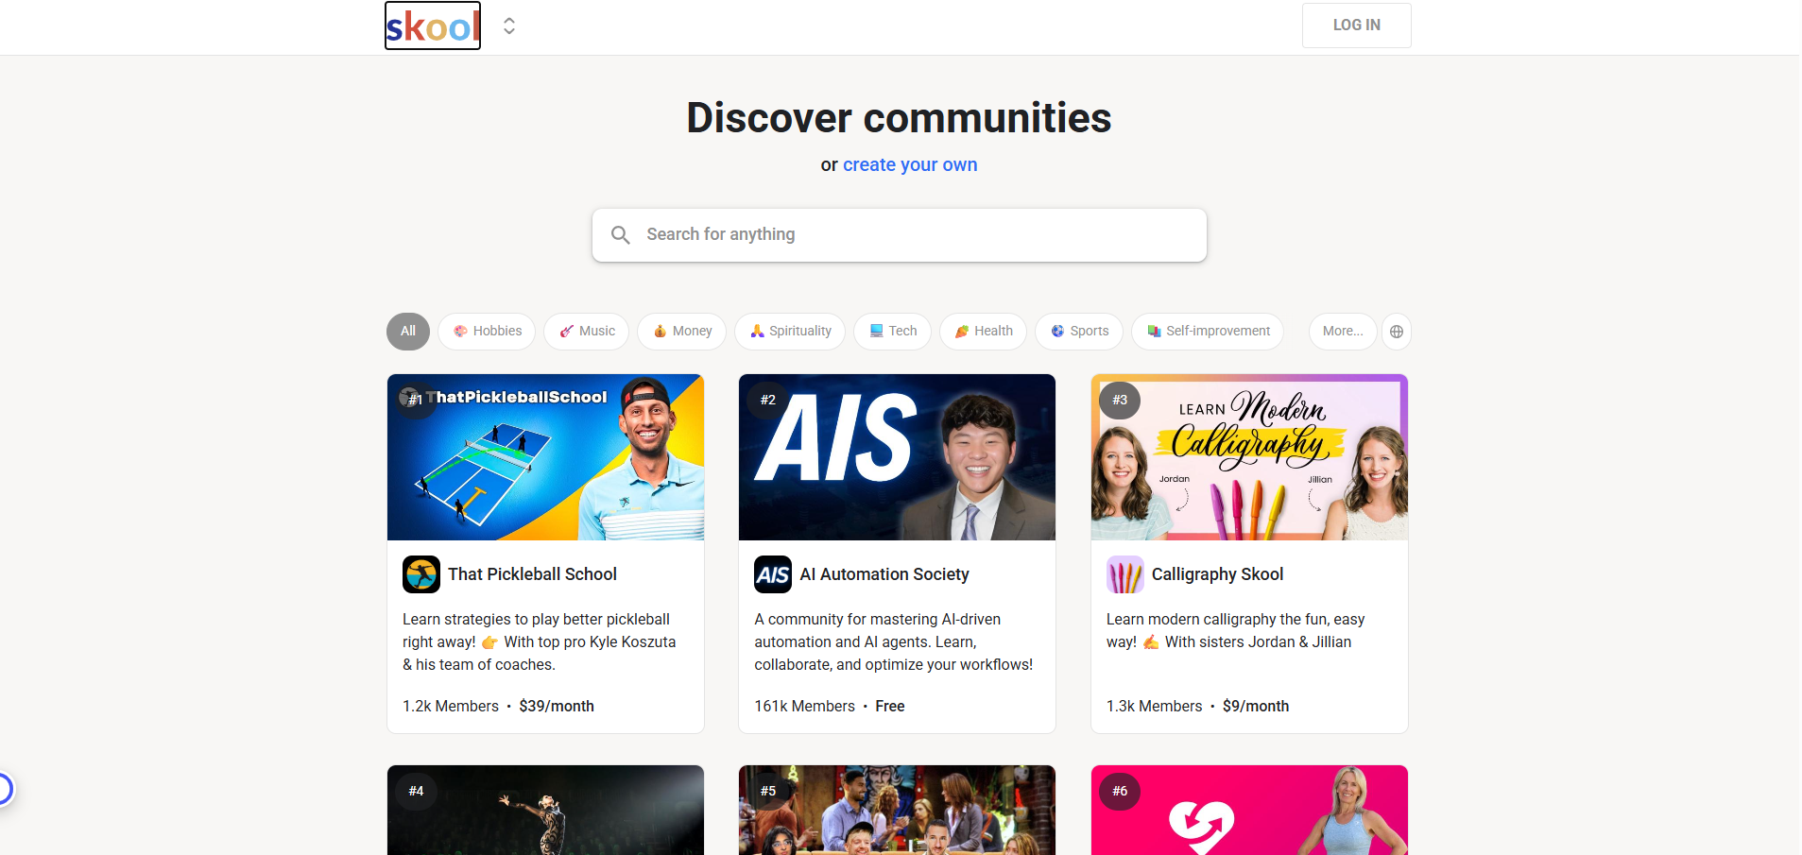Viewport: 1802px width, 855px height.
Task: Click the $9/month price
Action: (1256, 707)
